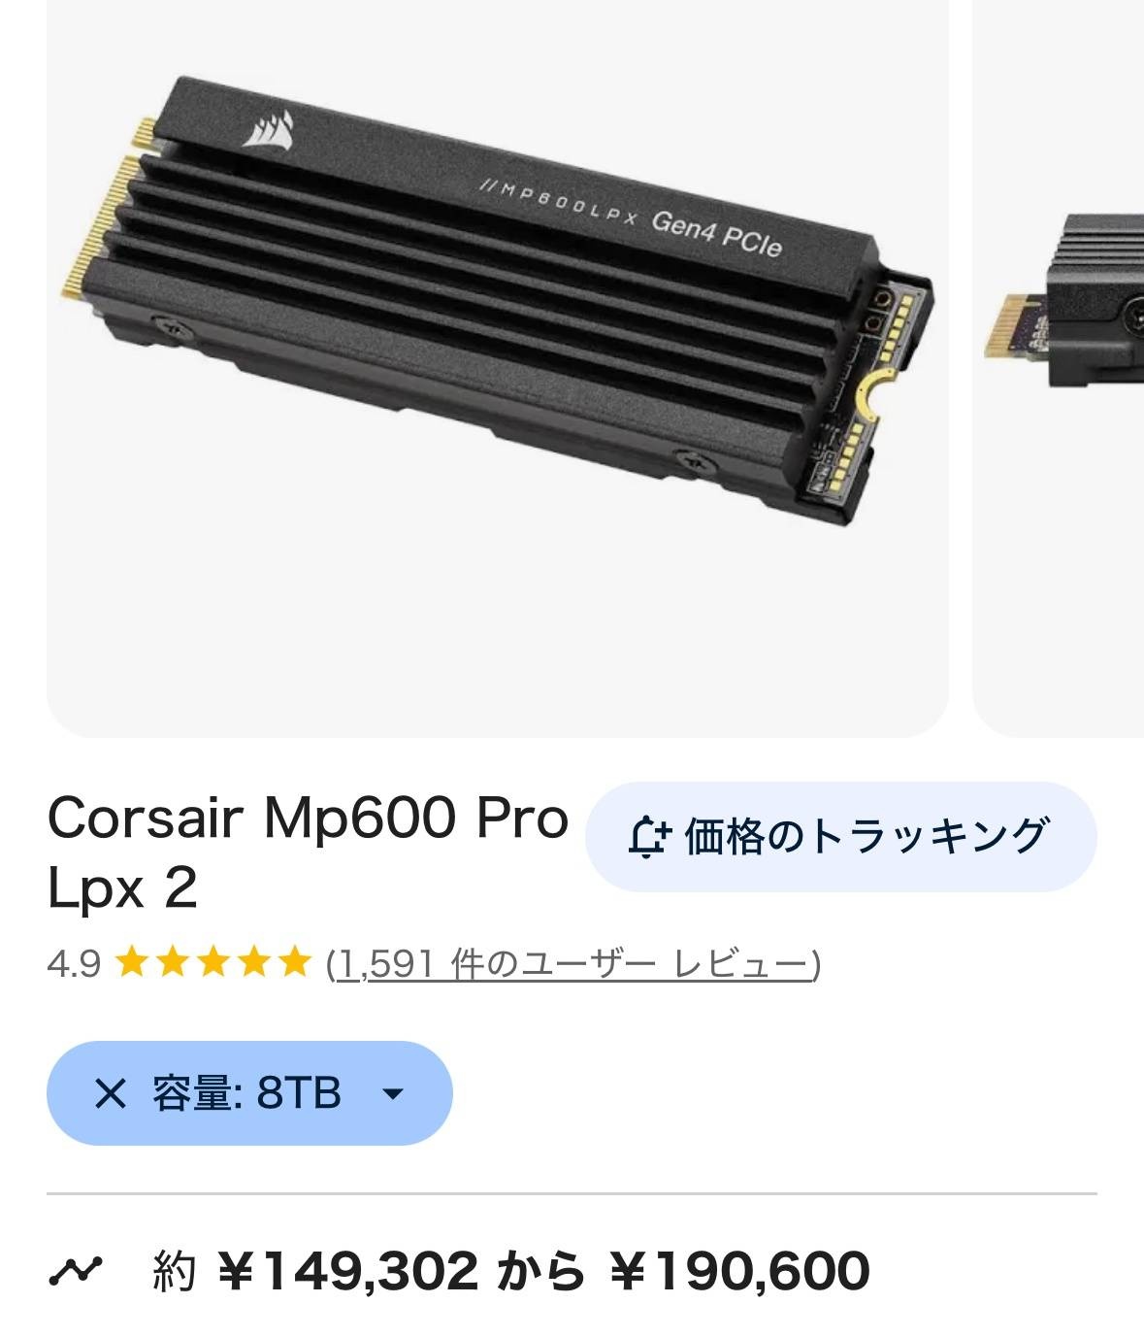This screenshot has height=1337, width=1144.
Task: Open the 約 ¥149,302 から ¥190,600 price range
Action: 511,1271
